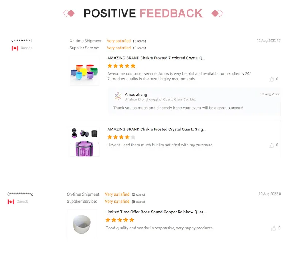The width and height of the screenshot is (285, 280).
Task: Click the Amos zhang company logo
Action: pos(118,96)
